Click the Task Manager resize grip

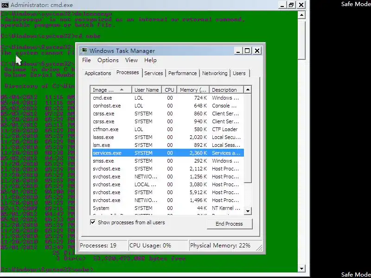tap(259, 247)
